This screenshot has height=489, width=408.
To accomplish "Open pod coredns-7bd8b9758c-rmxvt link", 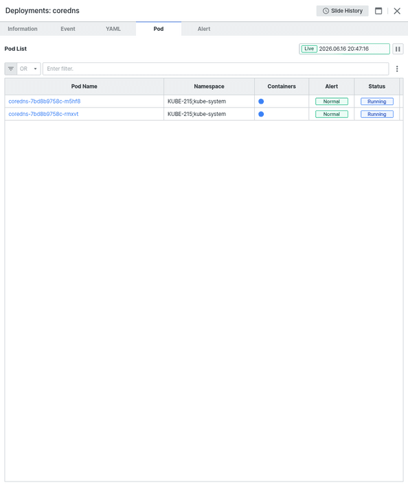I will click(43, 114).
